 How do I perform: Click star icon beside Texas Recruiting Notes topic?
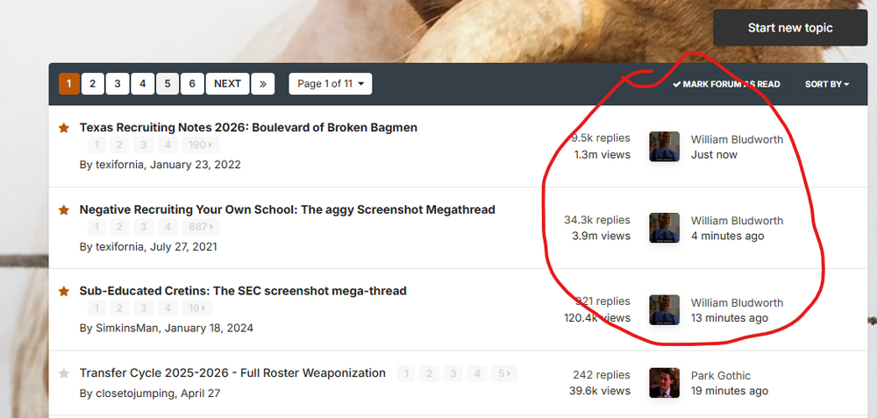click(63, 128)
